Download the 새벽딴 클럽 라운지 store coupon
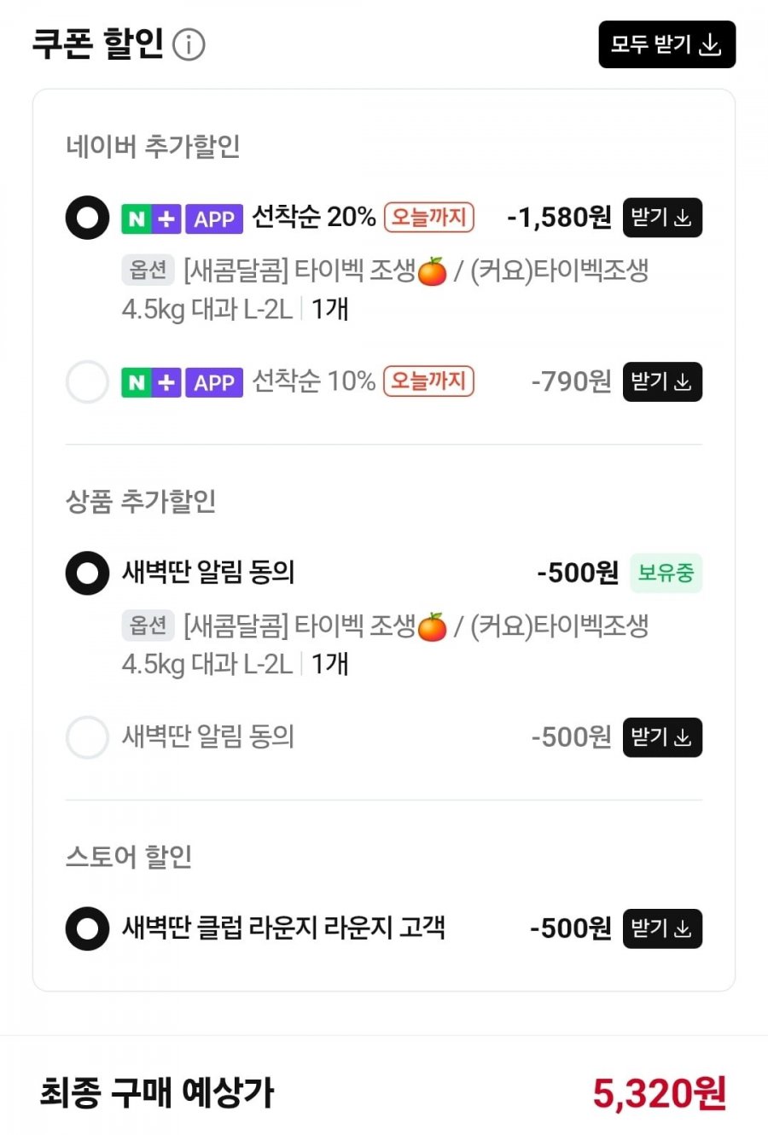768x1135 pixels. pos(661,928)
